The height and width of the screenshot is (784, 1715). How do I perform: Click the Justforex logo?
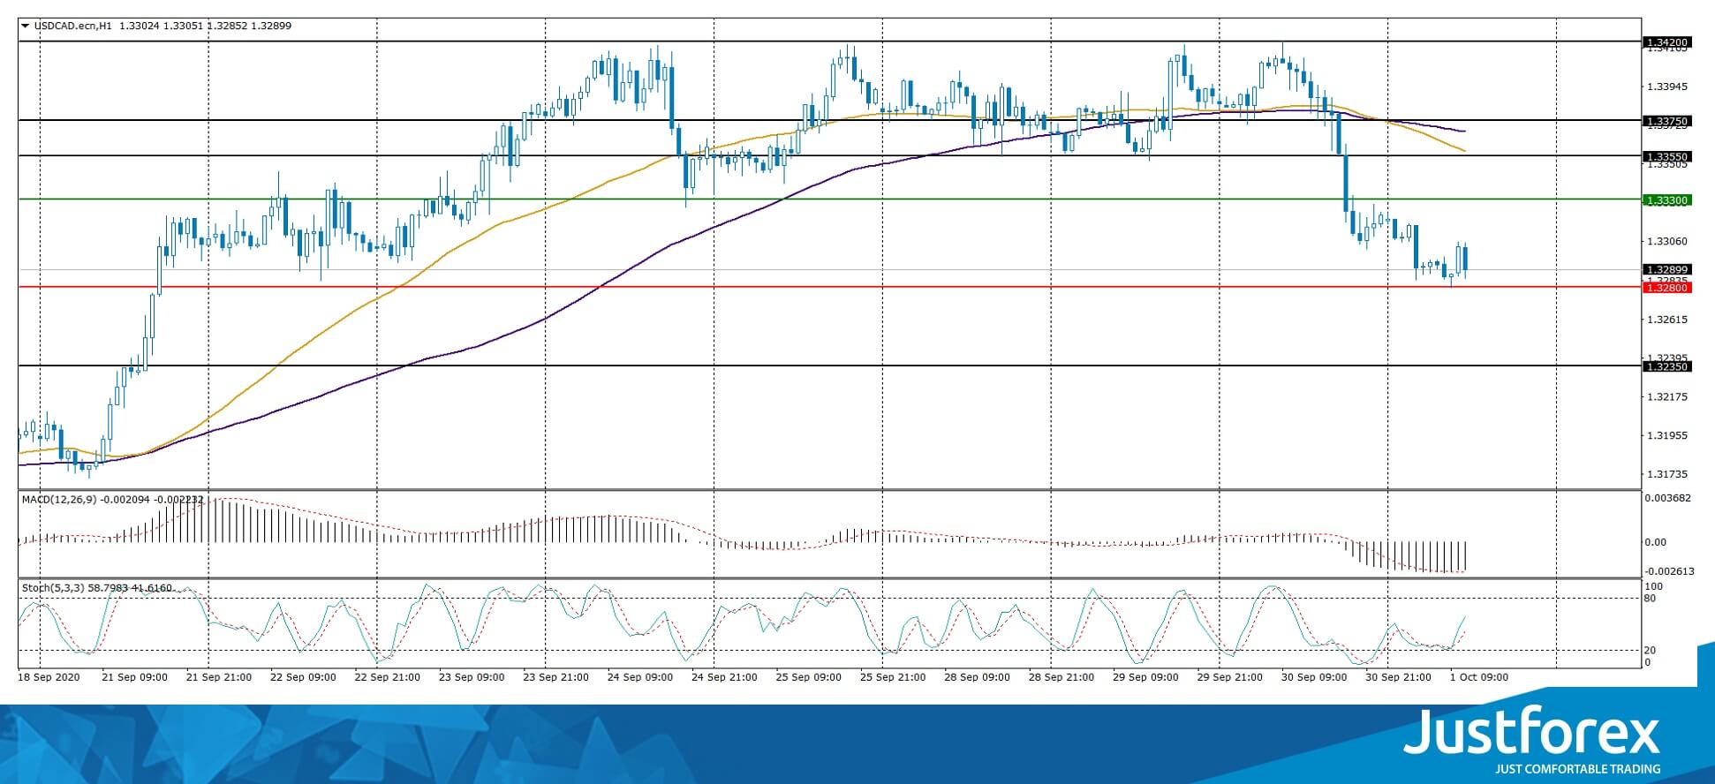(1531, 730)
